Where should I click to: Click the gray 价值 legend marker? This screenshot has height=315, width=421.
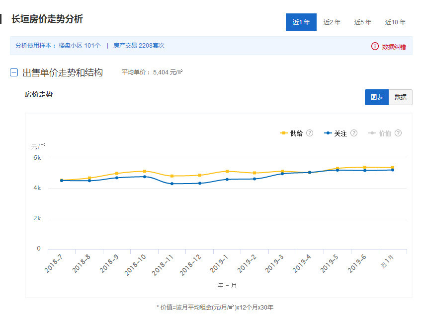(372, 133)
